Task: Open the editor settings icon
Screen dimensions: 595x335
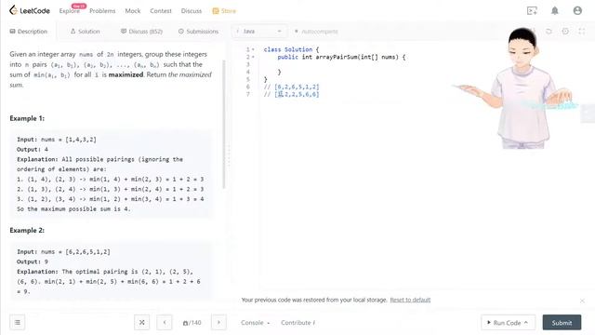Action: (565, 32)
